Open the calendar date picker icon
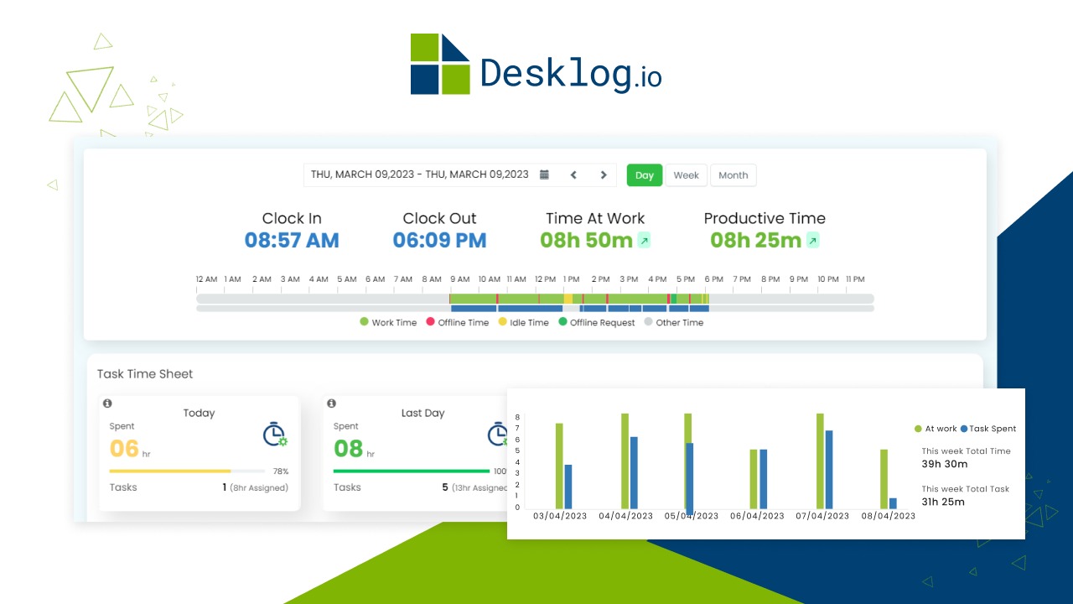 pos(544,174)
